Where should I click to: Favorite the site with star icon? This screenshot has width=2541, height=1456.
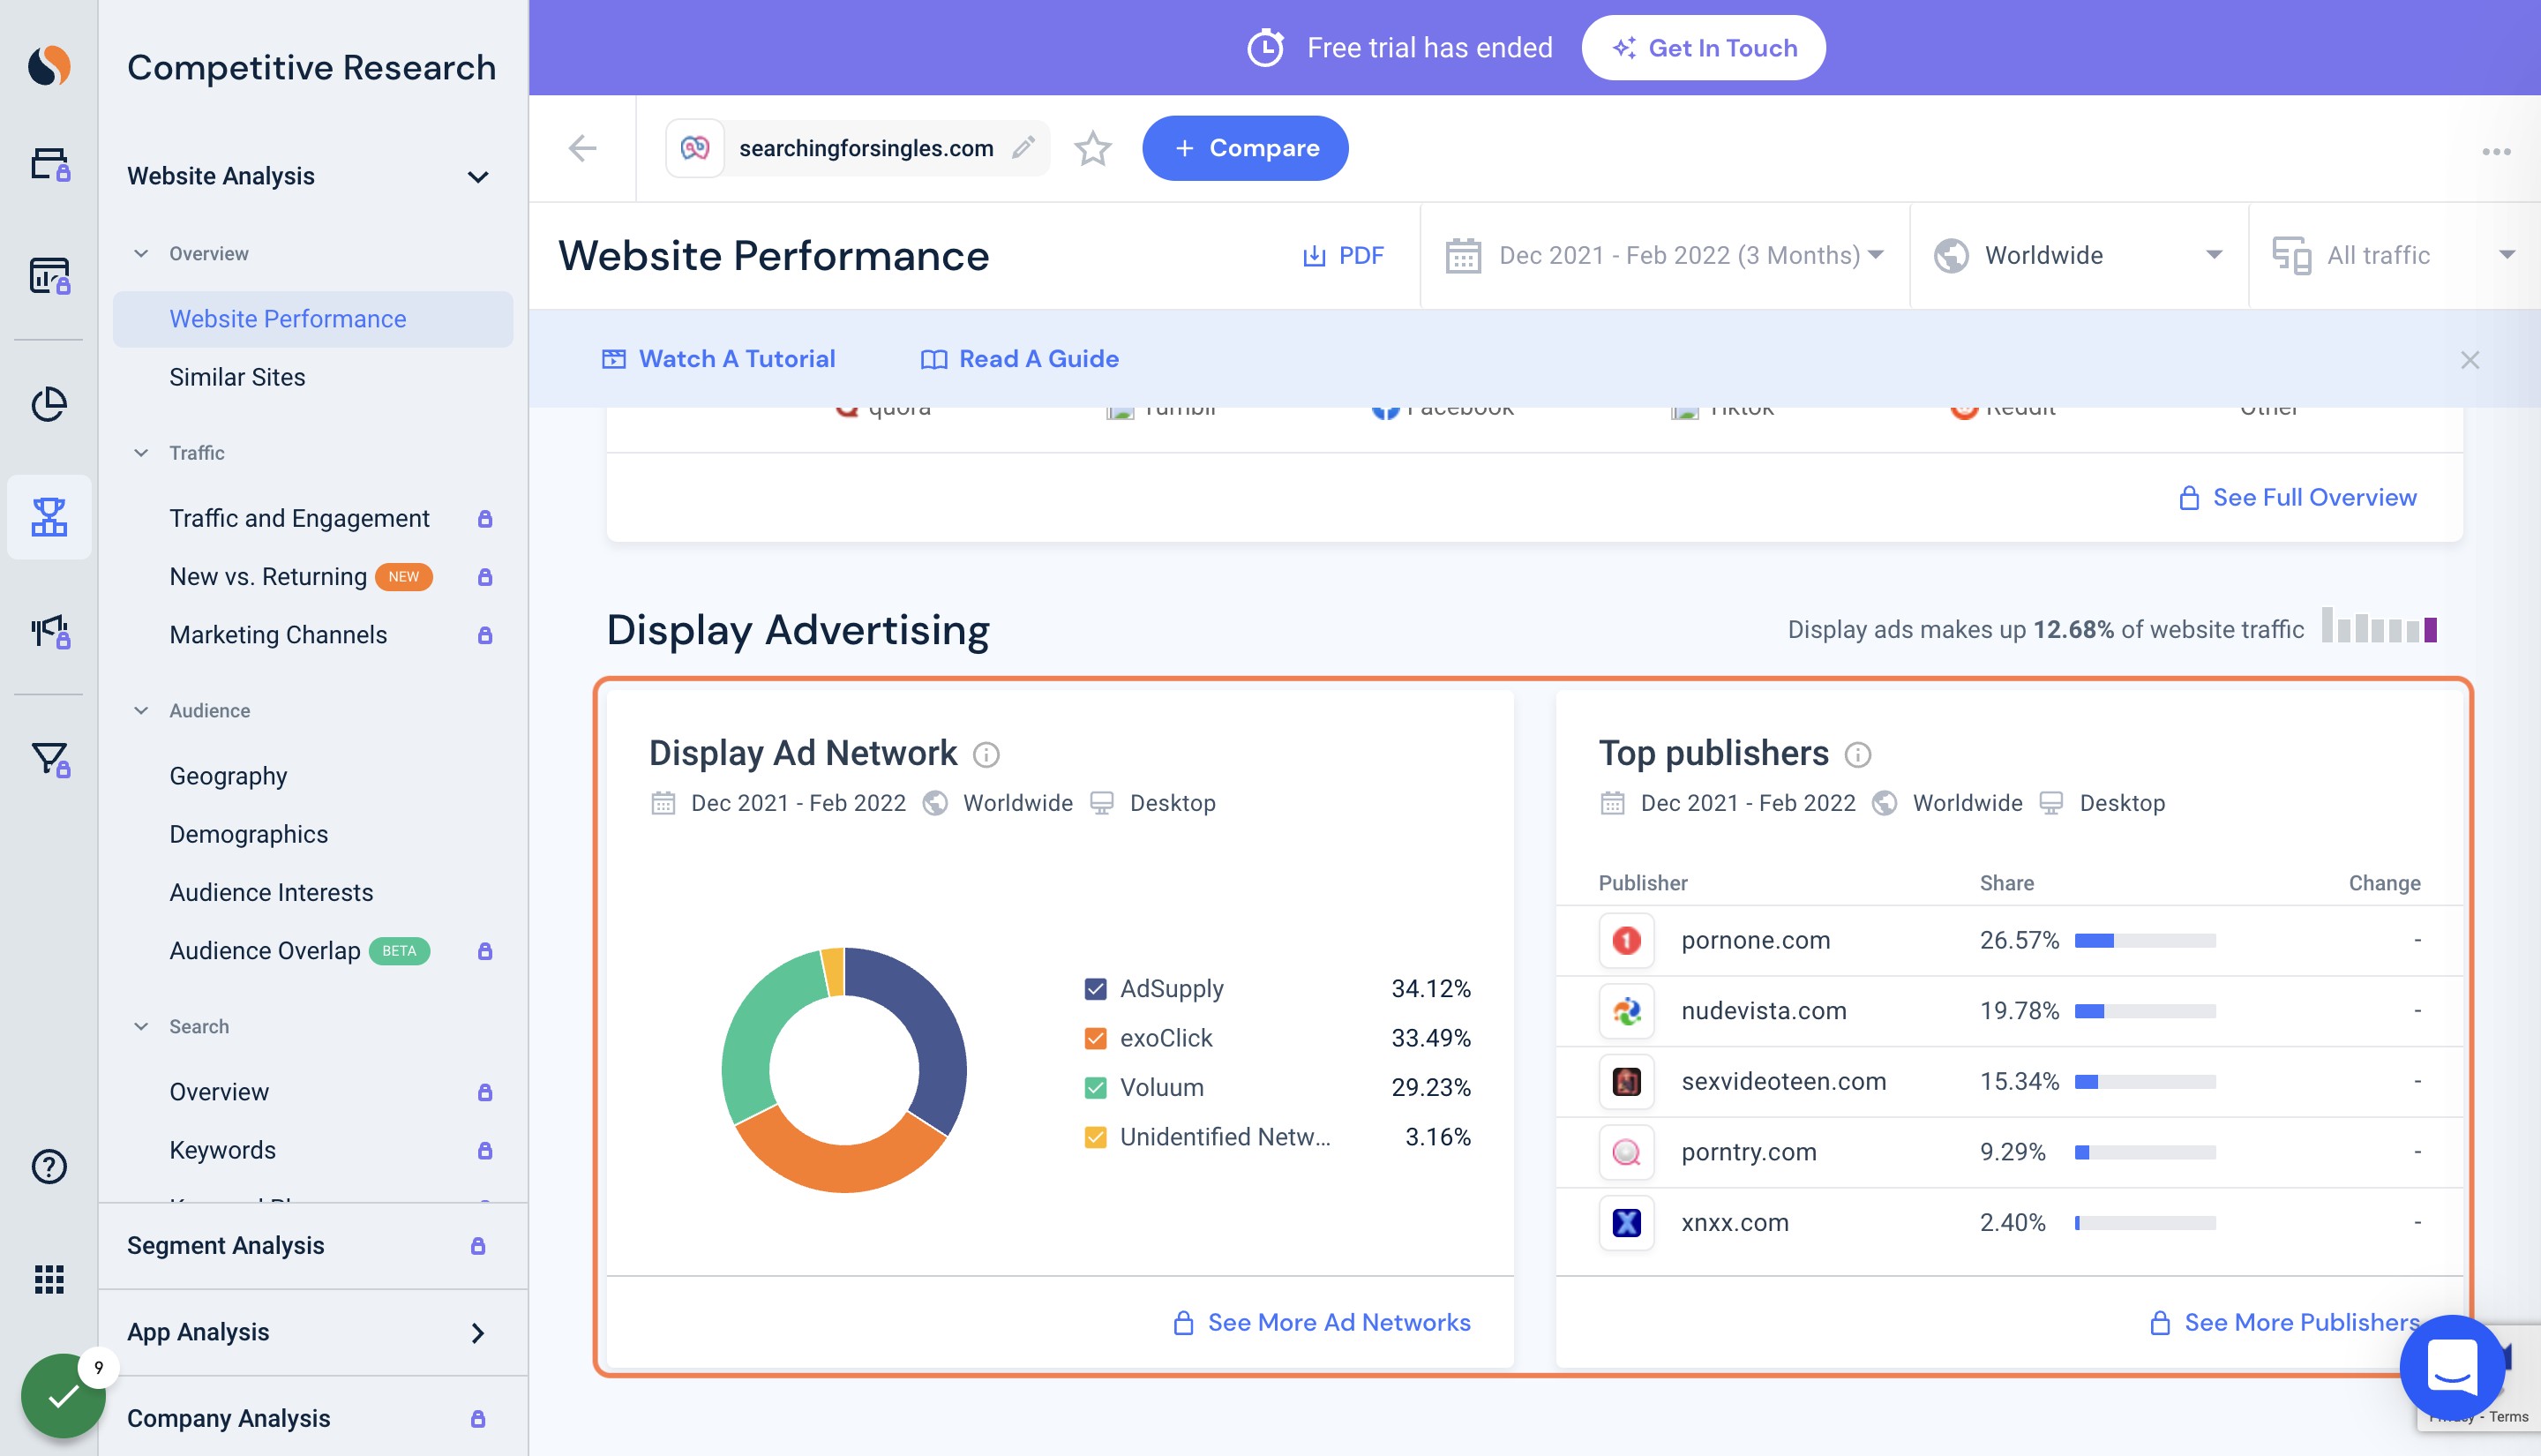tap(1092, 148)
